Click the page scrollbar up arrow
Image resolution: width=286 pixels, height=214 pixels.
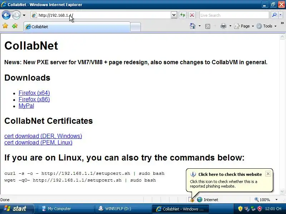click(x=282, y=37)
